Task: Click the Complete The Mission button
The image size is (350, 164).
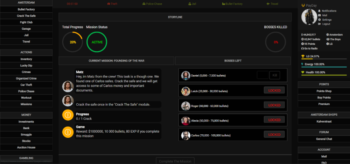Action: [175, 161]
